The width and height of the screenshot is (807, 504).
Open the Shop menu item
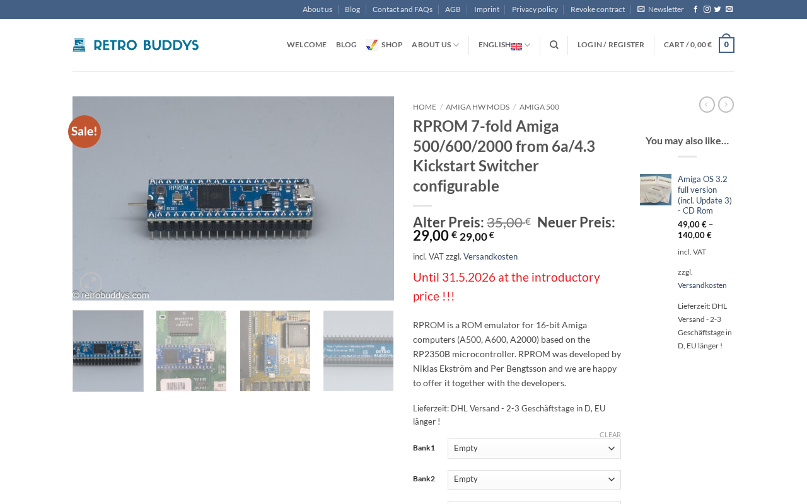[x=384, y=45]
